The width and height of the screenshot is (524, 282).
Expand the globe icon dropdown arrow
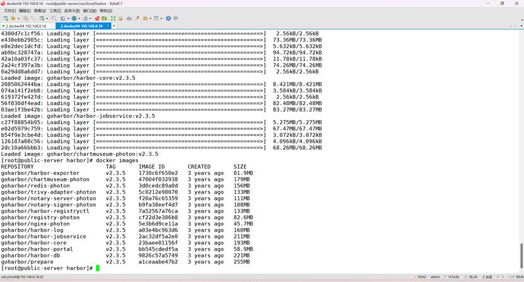tap(79, 18)
